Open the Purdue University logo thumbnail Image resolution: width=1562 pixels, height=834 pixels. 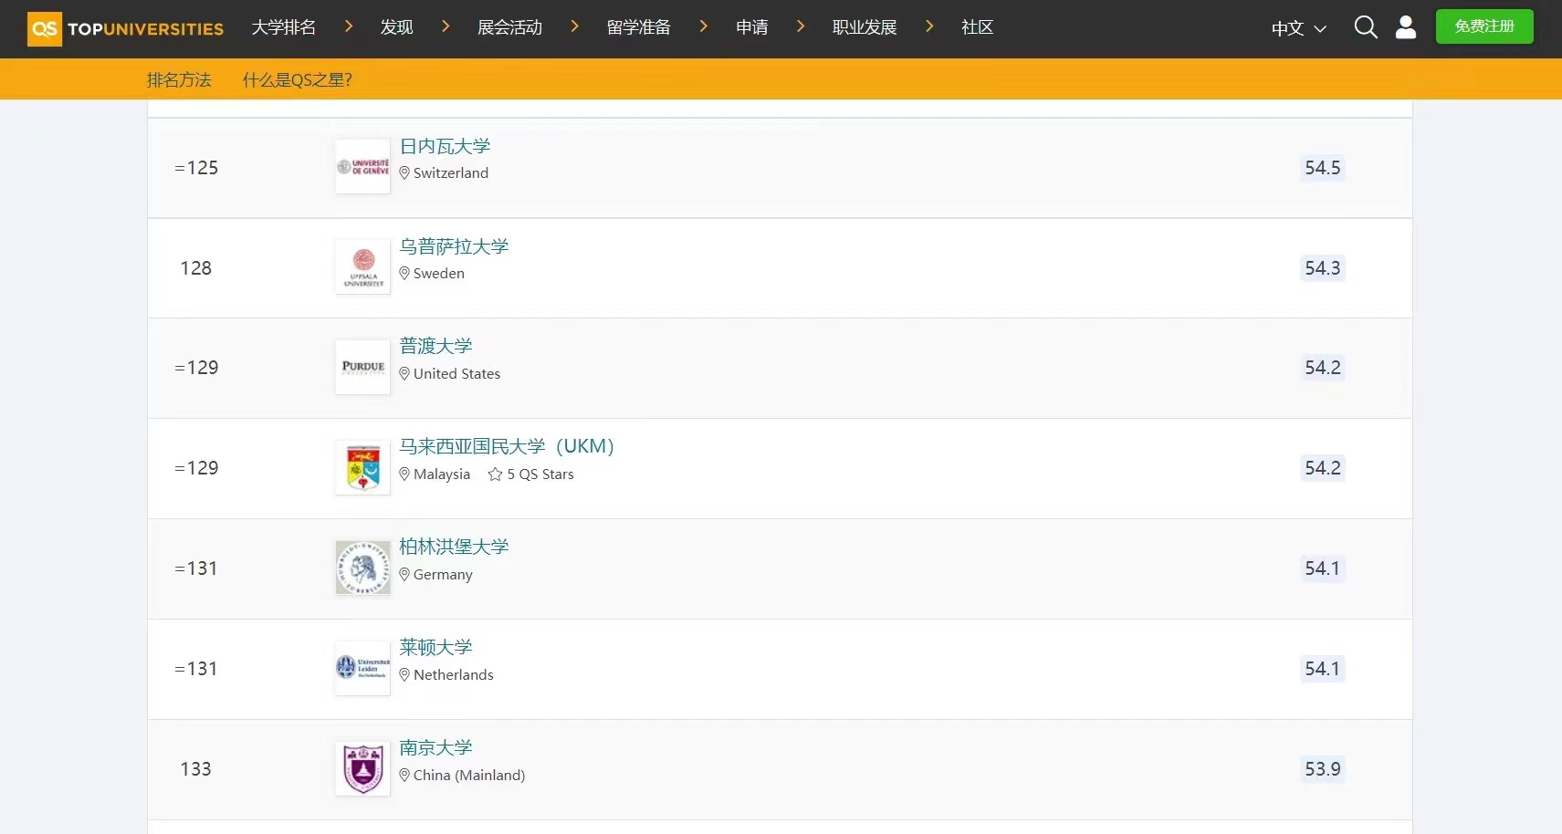pos(362,368)
